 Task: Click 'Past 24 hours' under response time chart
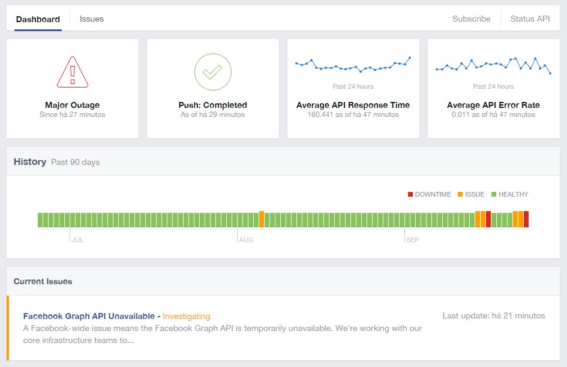pyautogui.click(x=353, y=86)
